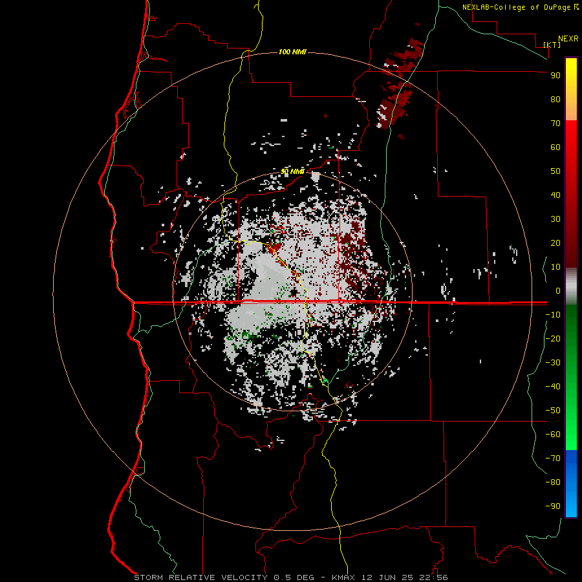Click the -20 value on velocity scale
This screenshot has height=582, width=582.
[553, 338]
